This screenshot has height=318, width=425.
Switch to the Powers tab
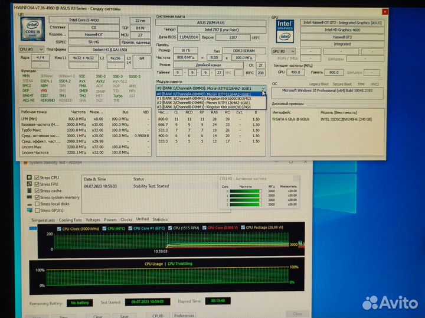click(110, 219)
